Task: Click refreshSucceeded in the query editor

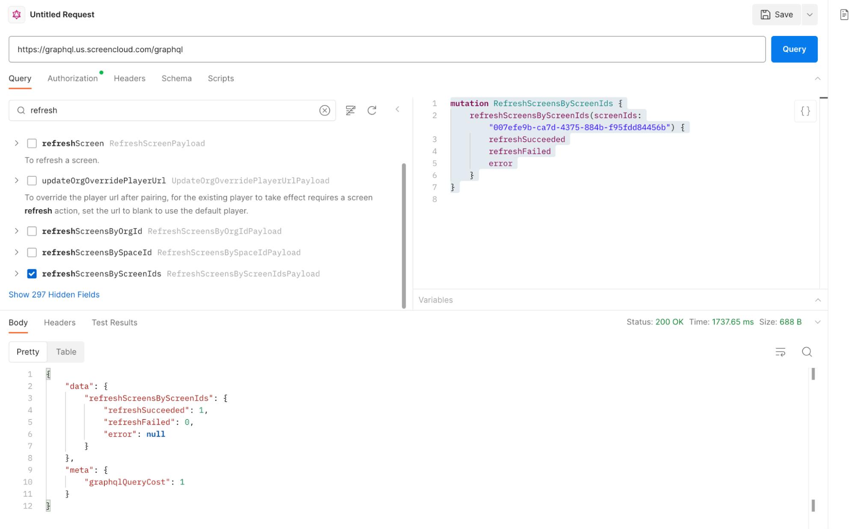Action: click(527, 140)
